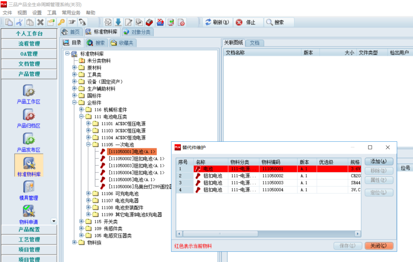Viewport: 413px width, 262px height.
Task: Click the golden key icon in toolbar
Action: tap(62, 22)
